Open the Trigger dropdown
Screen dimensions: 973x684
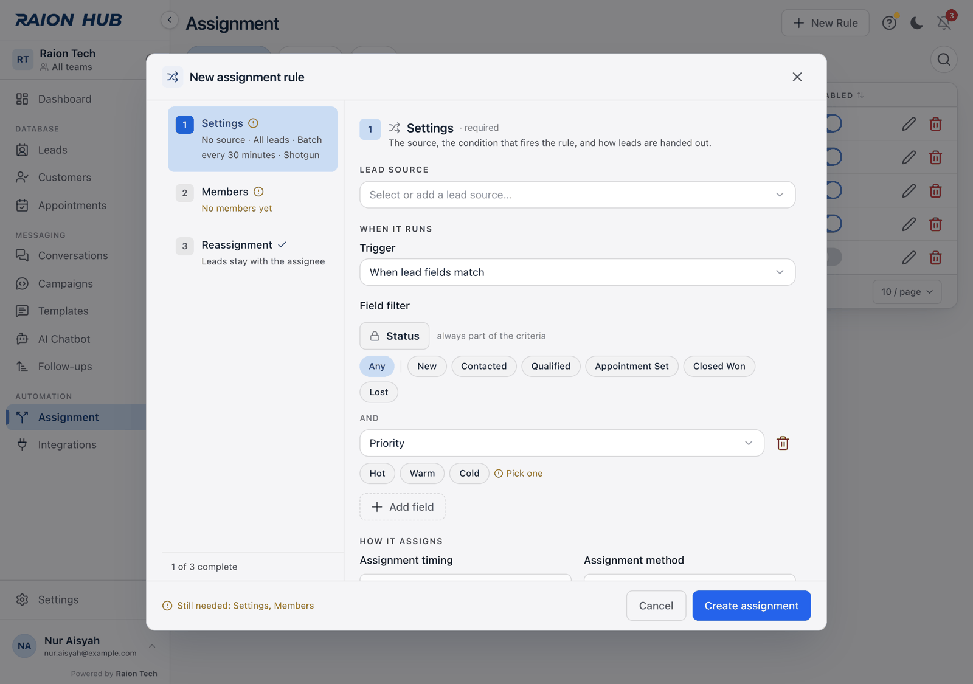[578, 272]
